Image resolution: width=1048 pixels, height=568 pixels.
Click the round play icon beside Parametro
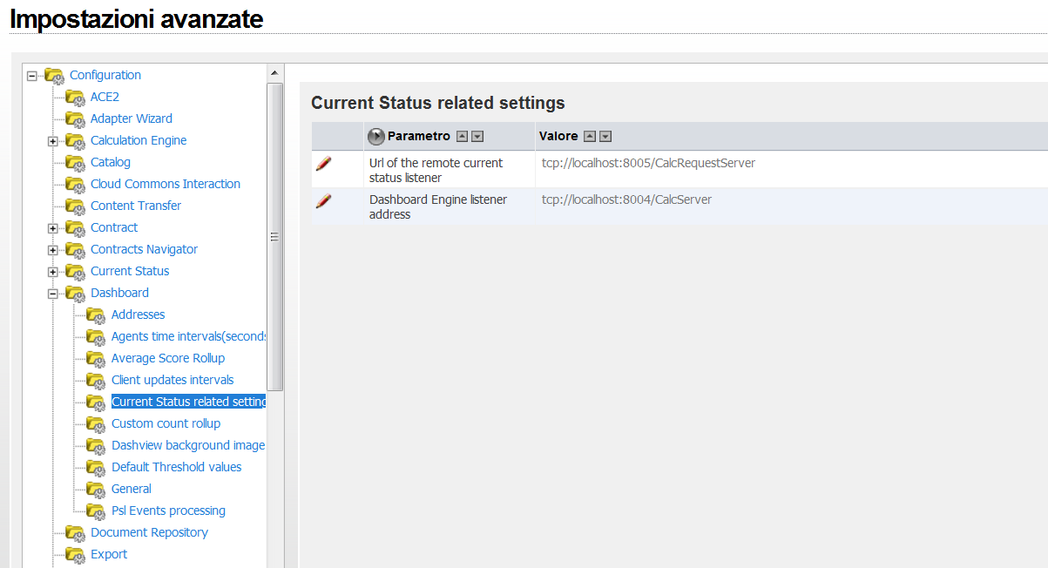pyautogui.click(x=376, y=136)
